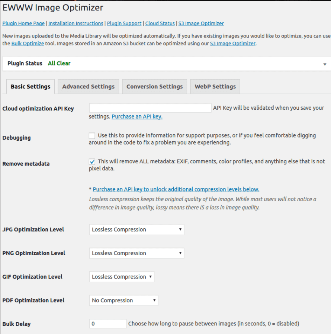331x334 pixels.
Task: Click the All Clear status text
Action: tap(59, 63)
